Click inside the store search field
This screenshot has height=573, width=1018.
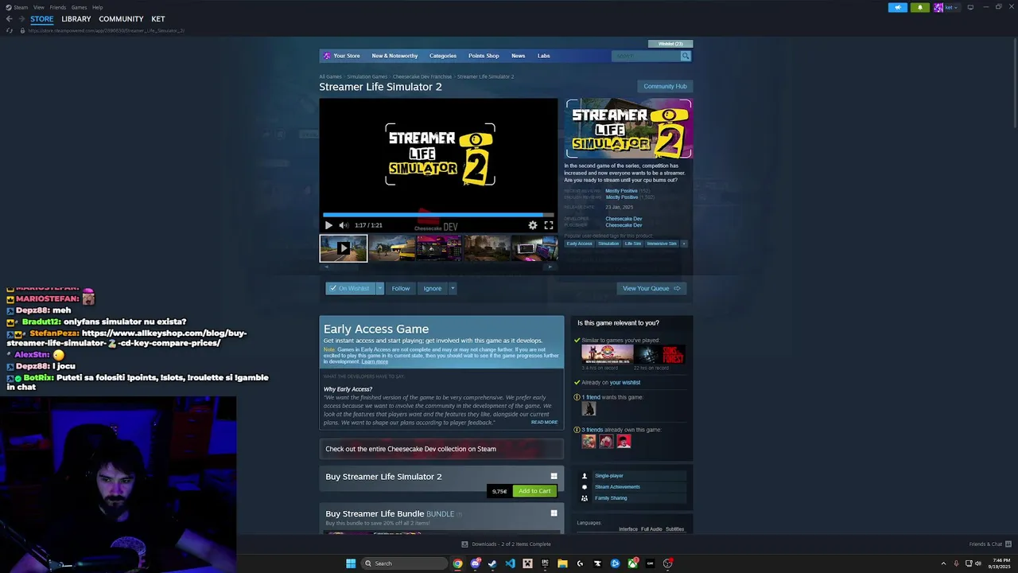[646, 56]
